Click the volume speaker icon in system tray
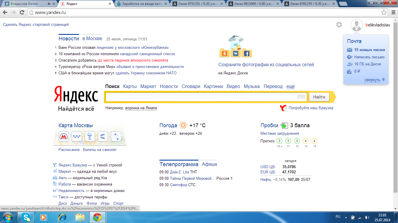Screen dimensions: 398x223 (x=367, y=217)
